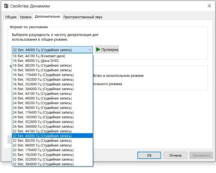Open the Уровни tab
Screen dimensions: 216x173
point(26,17)
